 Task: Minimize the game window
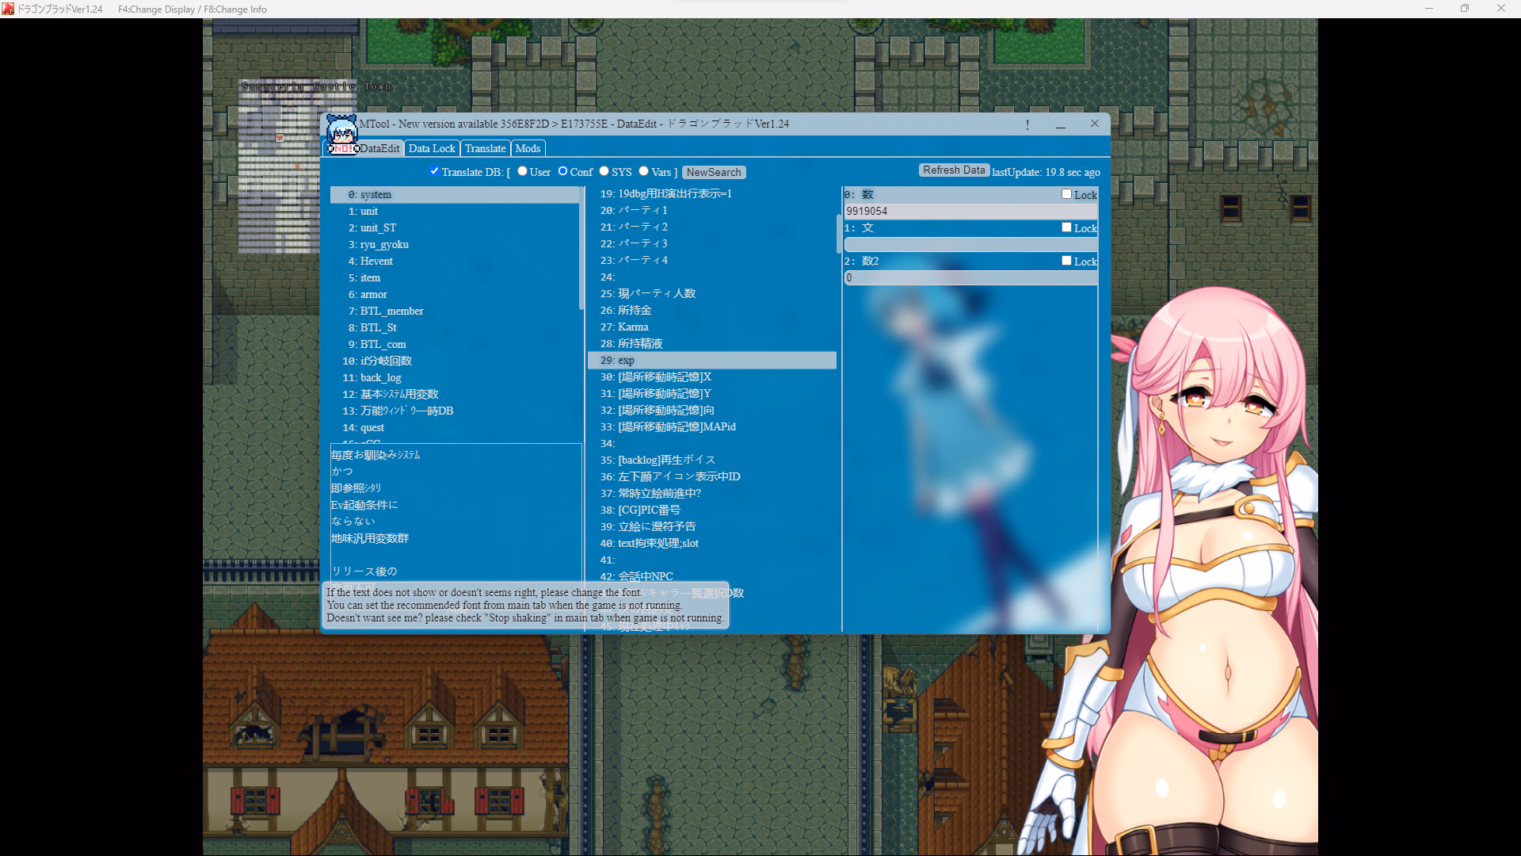tap(1429, 9)
